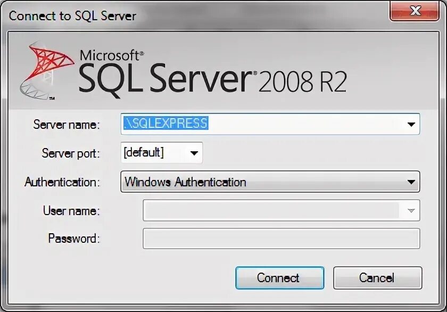Select the [default] port value

pos(144,153)
